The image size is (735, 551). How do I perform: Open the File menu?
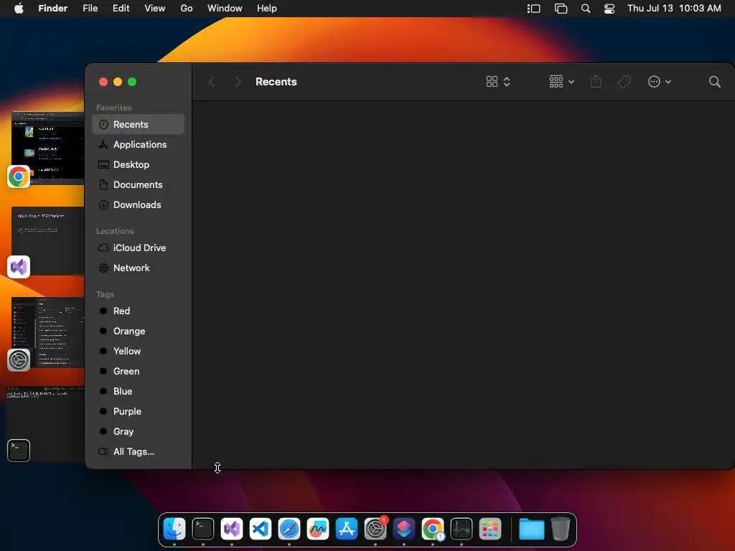pyautogui.click(x=90, y=9)
